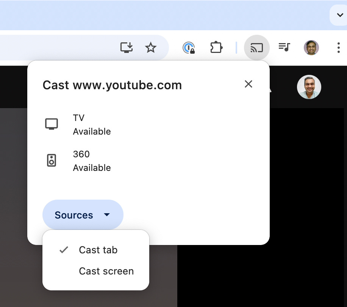
Task: Click the TV monitor icon
Action: (52, 124)
